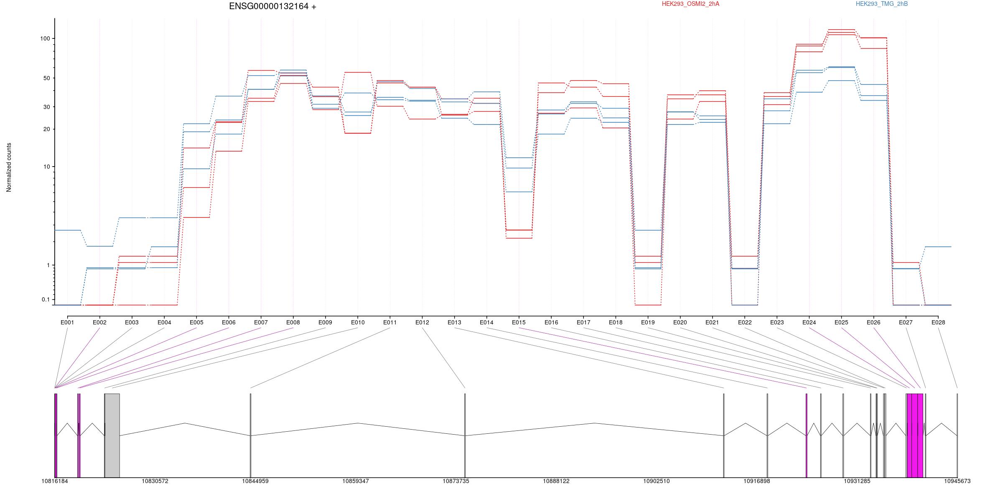Select exon label E018

pyautogui.click(x=616, y=322)
